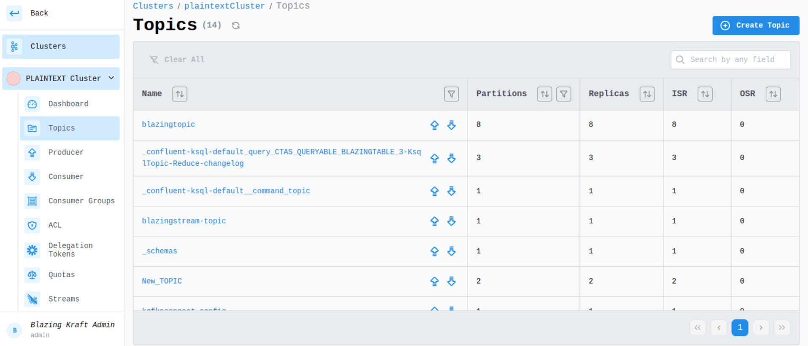Open the _confluent-ksql-default__command_topic link
Viewport: 808px width, 346px height.
coord(226,191)
